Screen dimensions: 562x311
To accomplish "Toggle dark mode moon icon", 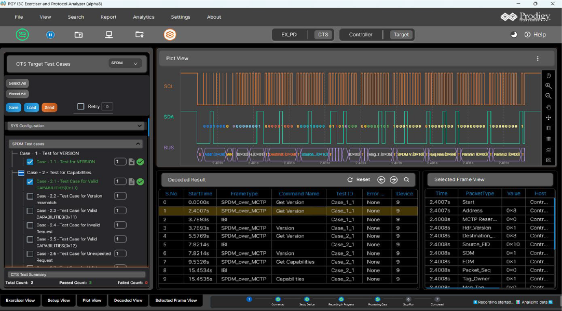I will [514, 35].
